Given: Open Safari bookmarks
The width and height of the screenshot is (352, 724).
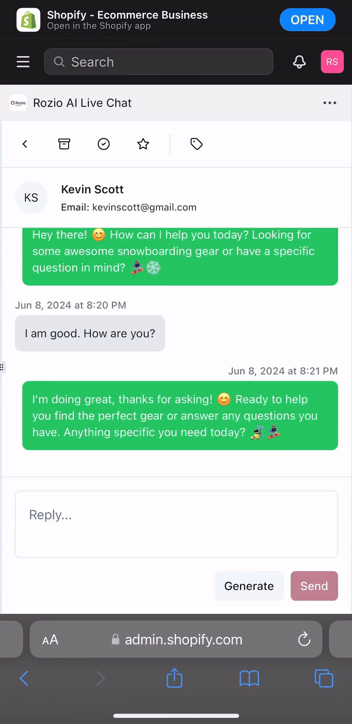Looking at the screenshot, I should pos(249,679).
